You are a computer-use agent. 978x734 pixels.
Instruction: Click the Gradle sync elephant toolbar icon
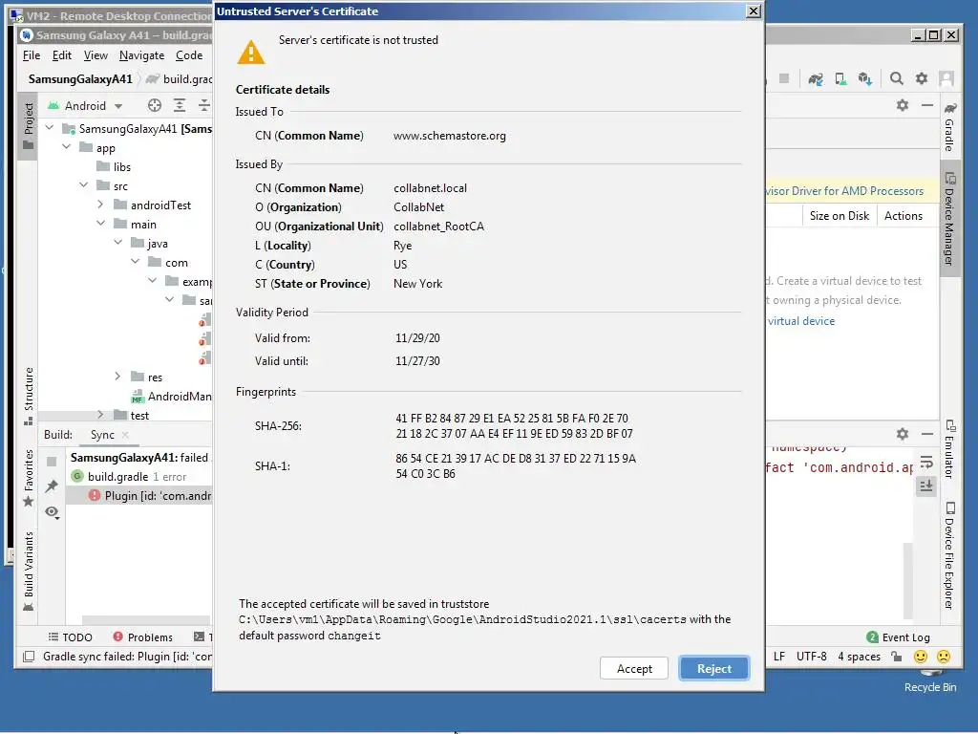816,78
